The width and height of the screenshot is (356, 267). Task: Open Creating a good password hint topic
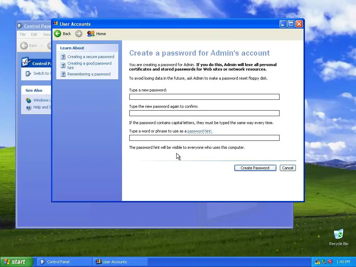tap(89, 65)
